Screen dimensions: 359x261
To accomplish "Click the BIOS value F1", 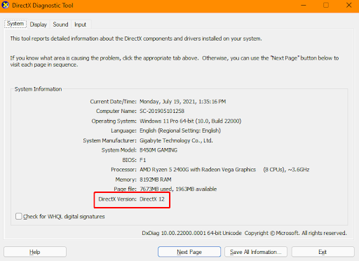I will (142, 160).
